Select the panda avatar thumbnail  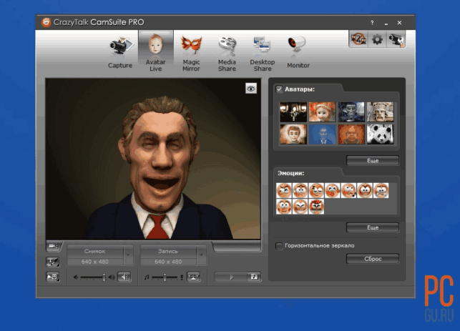click(380, 134)
